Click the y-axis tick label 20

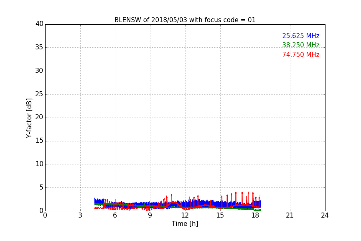click(39, 117)
